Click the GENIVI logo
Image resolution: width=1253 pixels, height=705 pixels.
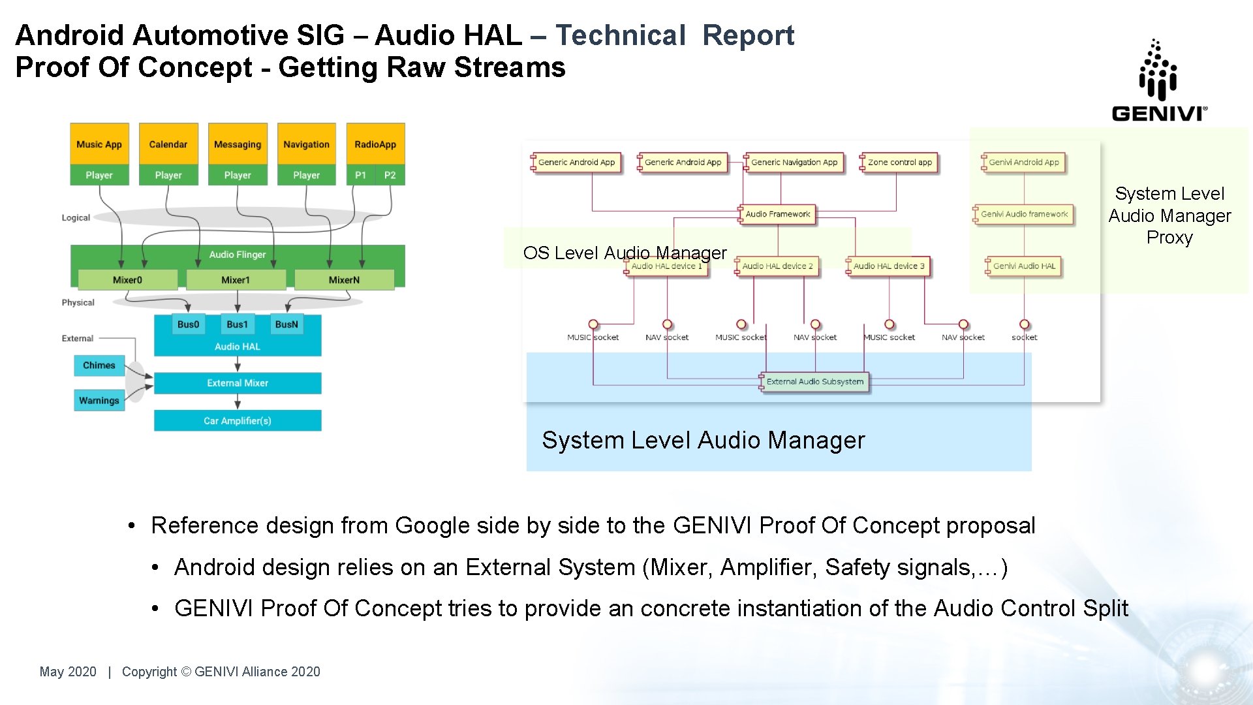[1159, 81]
